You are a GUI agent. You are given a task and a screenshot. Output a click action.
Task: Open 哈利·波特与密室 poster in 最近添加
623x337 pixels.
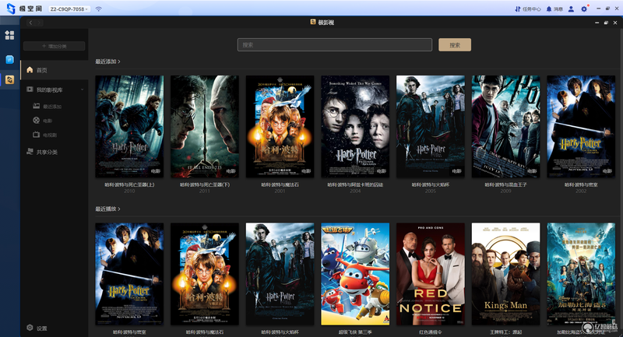(x=581, y=127)
